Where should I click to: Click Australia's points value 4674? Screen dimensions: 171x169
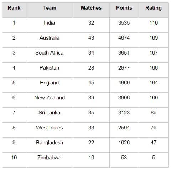click(124, 38)
